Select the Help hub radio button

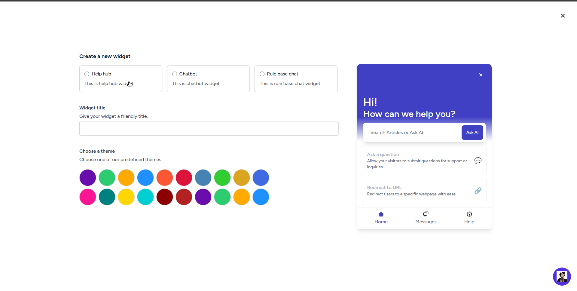(x=87, y=74)
